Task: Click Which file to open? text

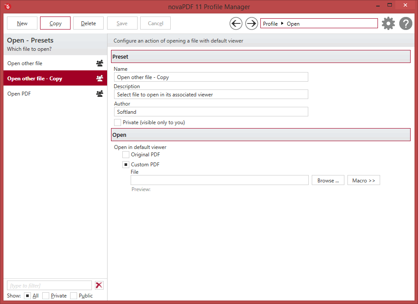Action: [29, 49]
